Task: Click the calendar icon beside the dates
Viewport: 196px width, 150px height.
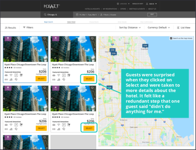Action: [x=77, y=15]
